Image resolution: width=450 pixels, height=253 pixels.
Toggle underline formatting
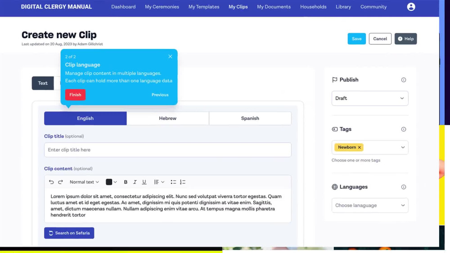point(144,182)
